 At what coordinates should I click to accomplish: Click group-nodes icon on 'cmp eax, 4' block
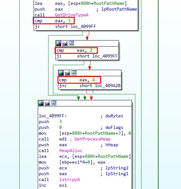click(x=74, y=73)
